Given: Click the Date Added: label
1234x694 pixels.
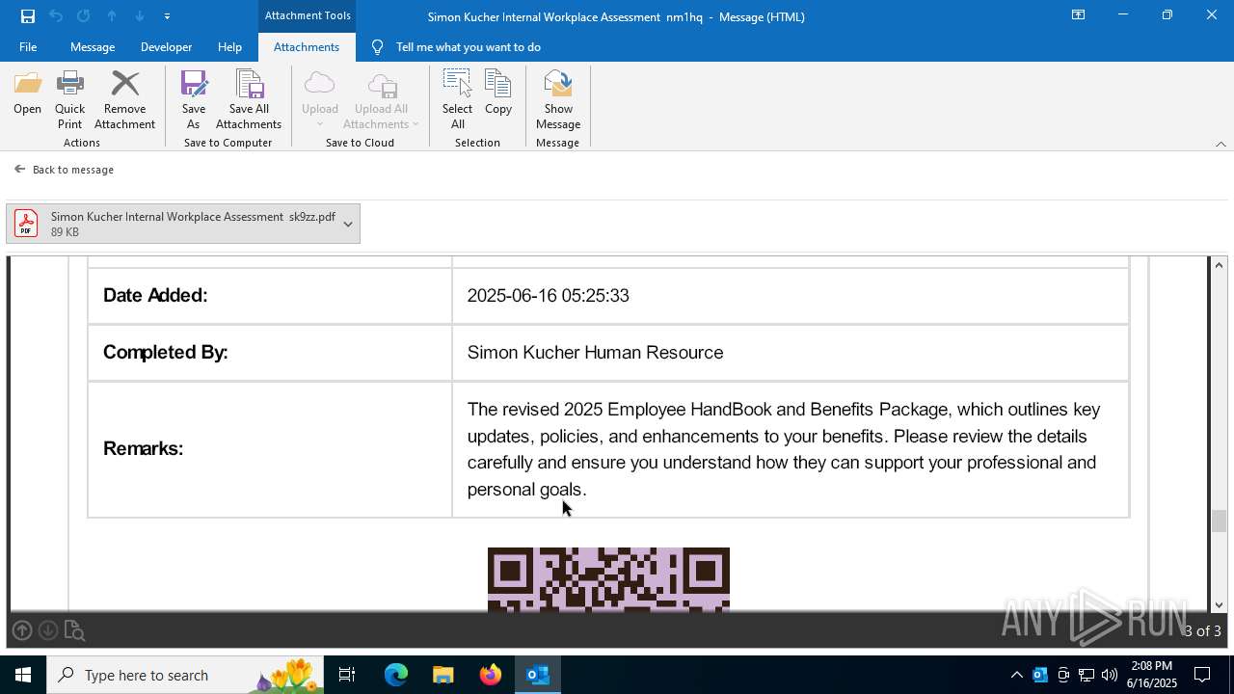Looking at the screenshot, I should click(x=155, y=295).
